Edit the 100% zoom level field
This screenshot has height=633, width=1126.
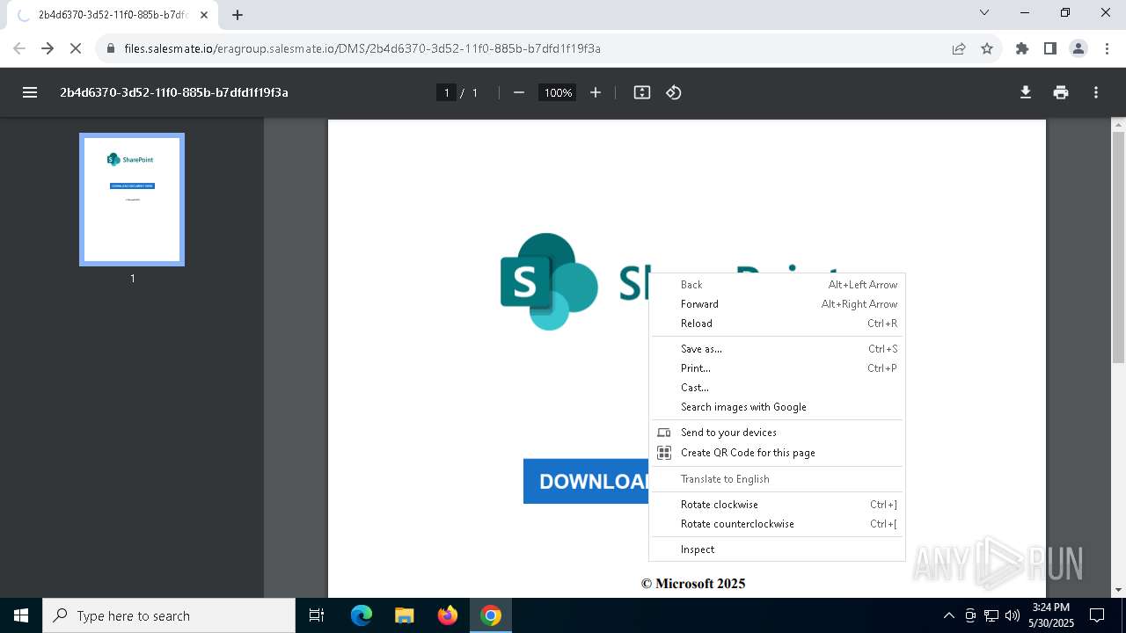(558, 92)
